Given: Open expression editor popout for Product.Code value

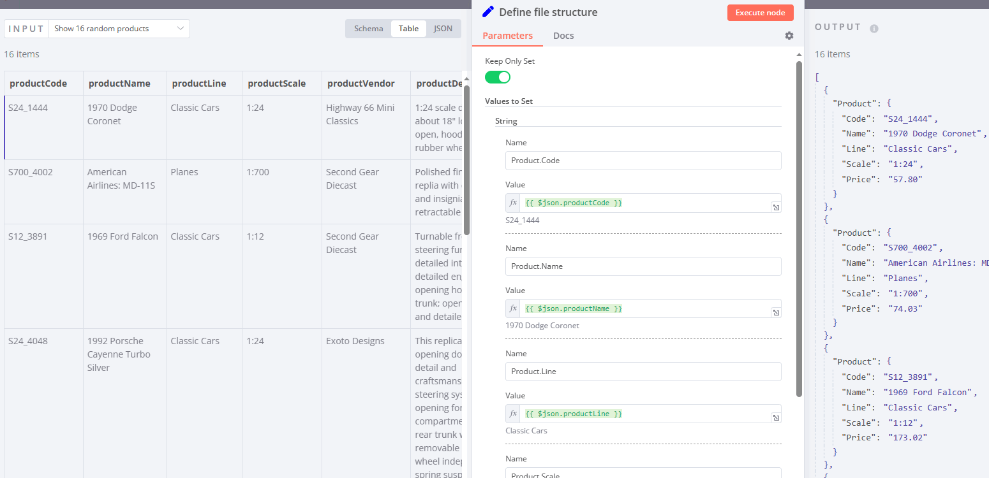Looking at the screenshot, I should pyautogui.click(x=776, y=206).
